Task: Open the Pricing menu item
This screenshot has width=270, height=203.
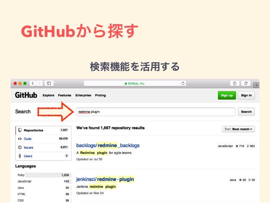Action: [x=100, y=95]
